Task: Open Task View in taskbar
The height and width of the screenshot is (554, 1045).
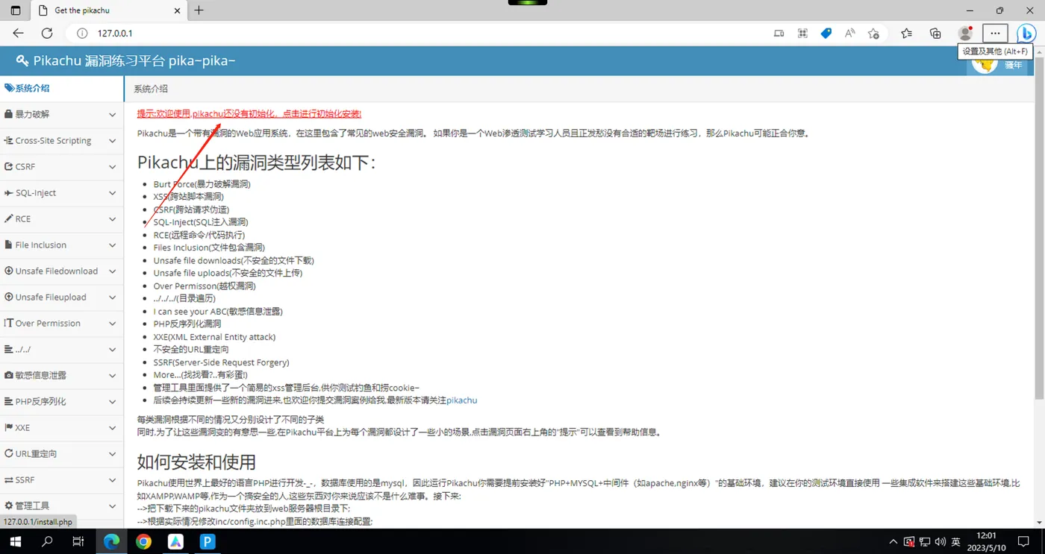Action: tap(78, 542)
